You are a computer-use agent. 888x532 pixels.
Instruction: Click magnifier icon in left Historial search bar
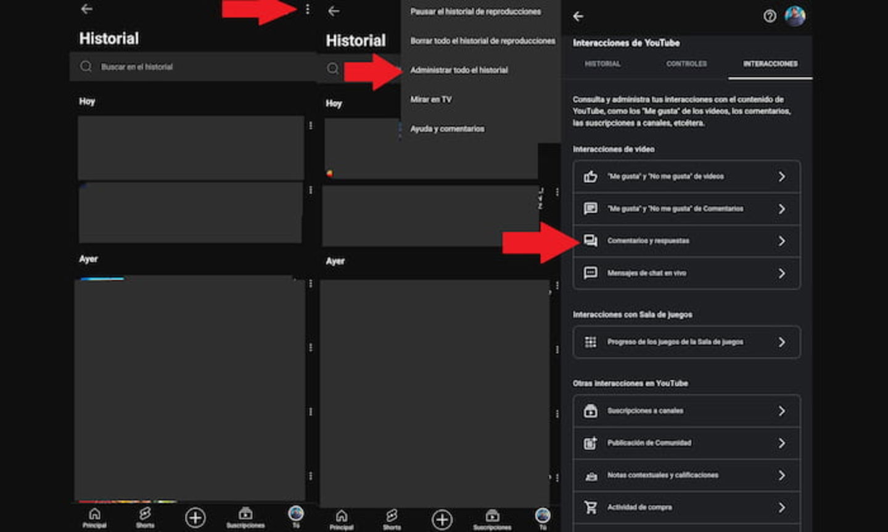[x=86, y=67]
